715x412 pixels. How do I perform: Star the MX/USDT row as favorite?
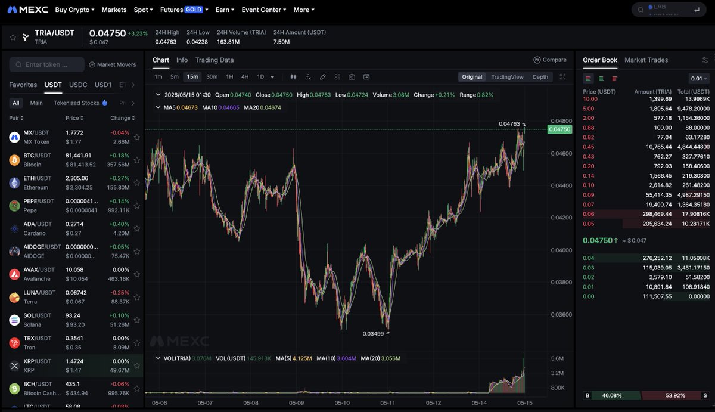[x=136, y=137]
